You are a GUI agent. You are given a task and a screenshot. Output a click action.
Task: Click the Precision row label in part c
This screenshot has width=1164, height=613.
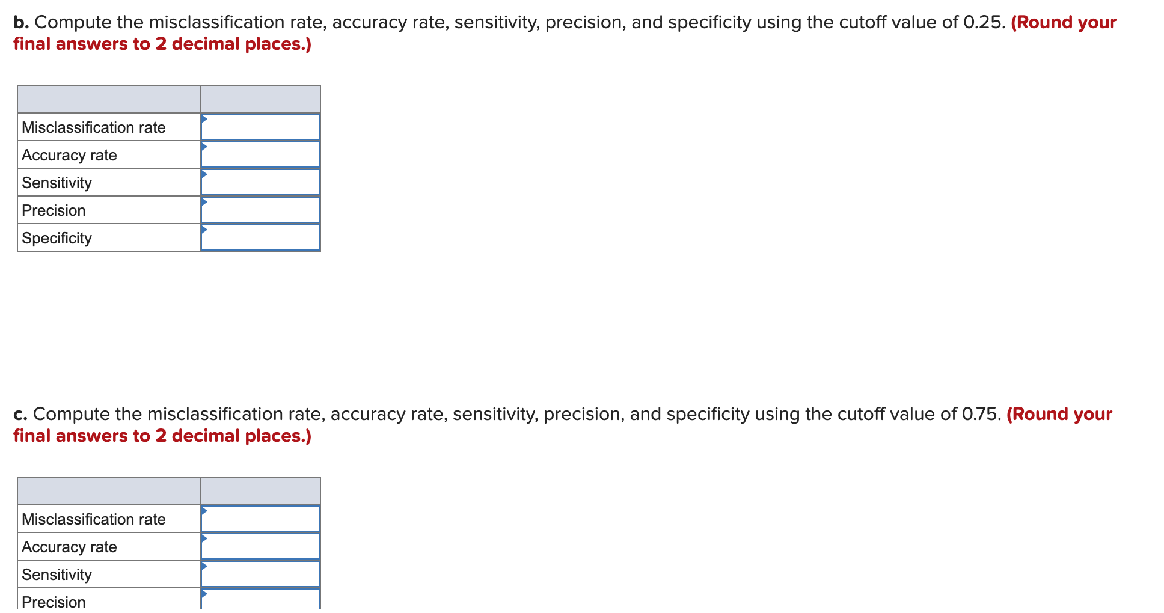pyautogui.click(x=53, y=602)
